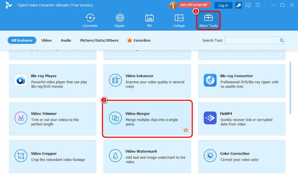298x174 pixels.
Task: Click 'Quickly recover lost or corrupted data' text
Action: coord(246,122)
